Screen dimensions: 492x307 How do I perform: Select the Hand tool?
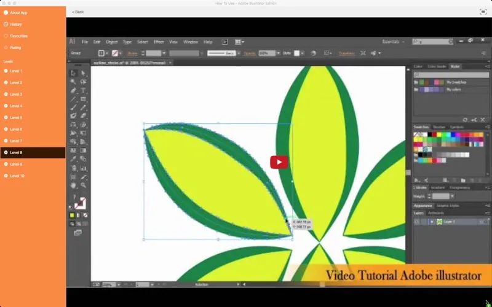(73, 185)
